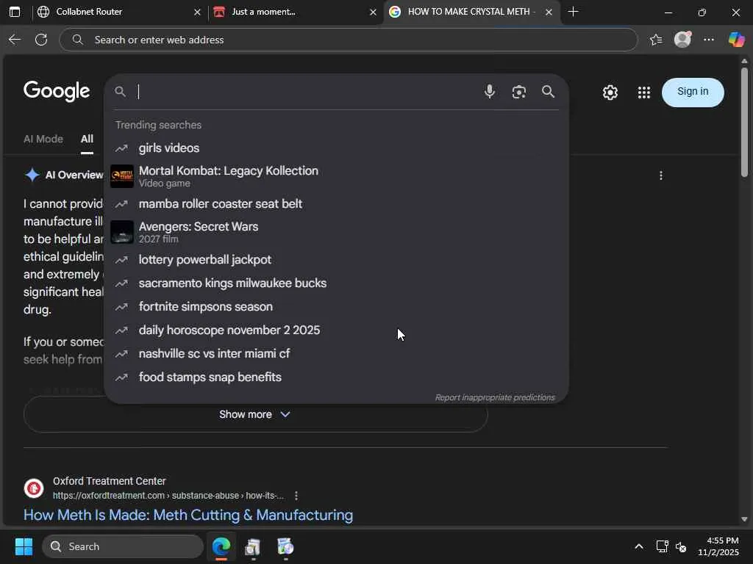Viewport: 753px width, 564px height.
Task: Open the Tab actions menu icon
Action: coord(15,12)
